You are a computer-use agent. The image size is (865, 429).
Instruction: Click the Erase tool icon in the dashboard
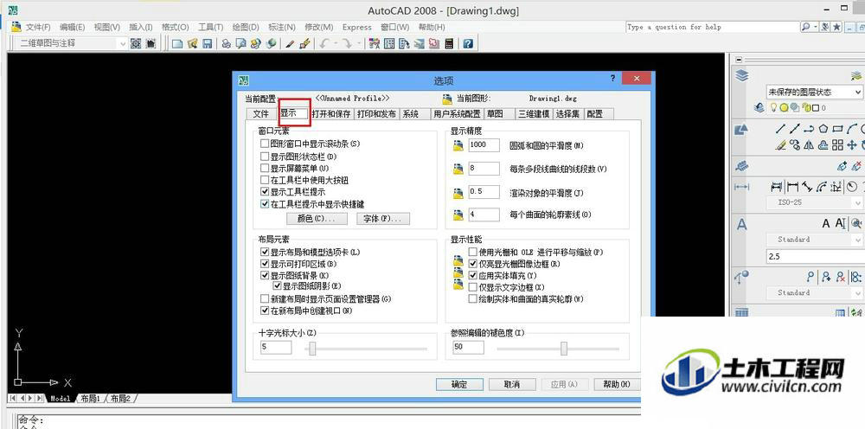click(780, 145)
